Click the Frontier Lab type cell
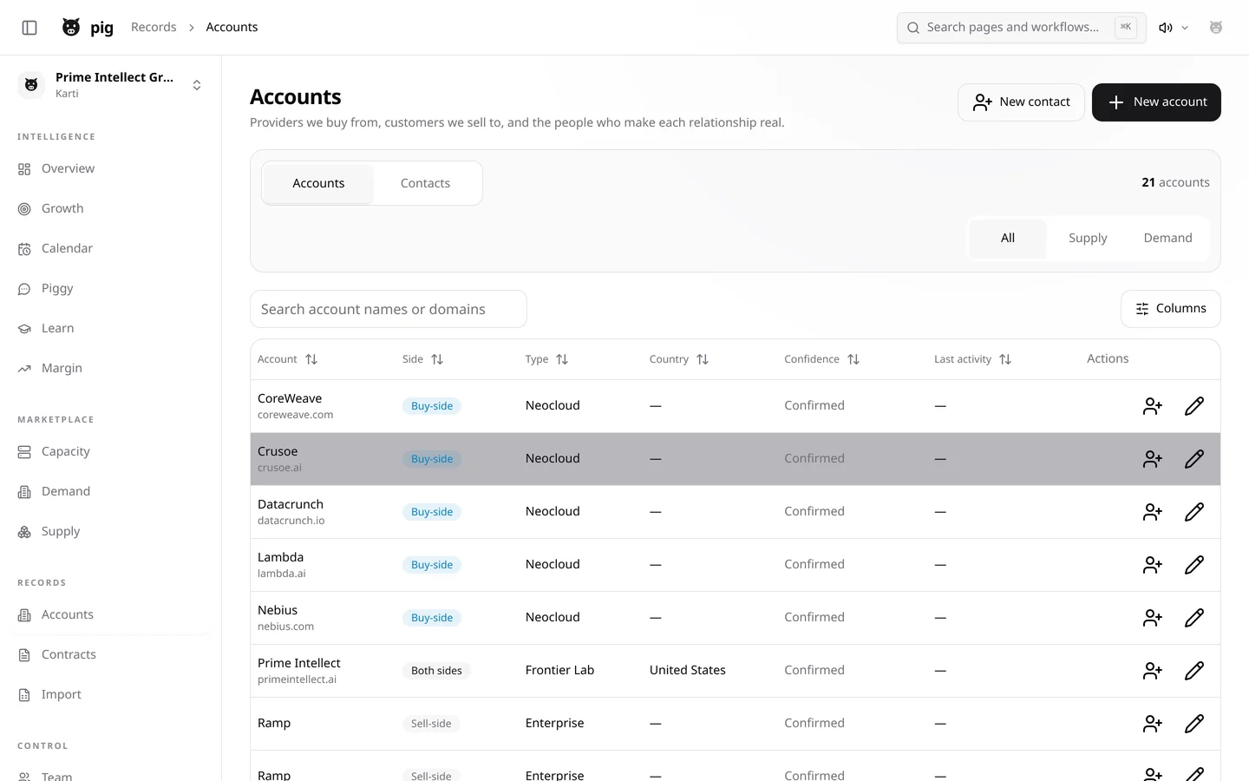1249x781 pixels. click(x=559, y=670)
